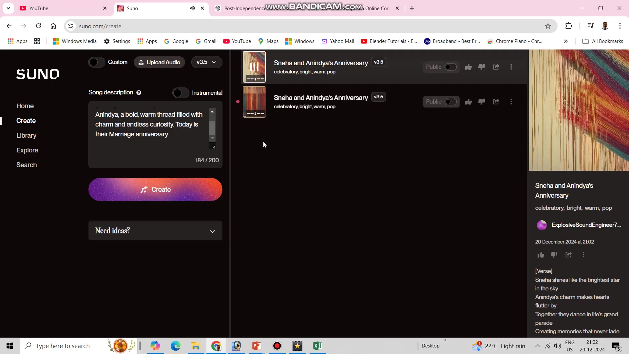This screenshot has height=354, width=629.
Task: Like the first song in the list
Action: coord(468,67)
